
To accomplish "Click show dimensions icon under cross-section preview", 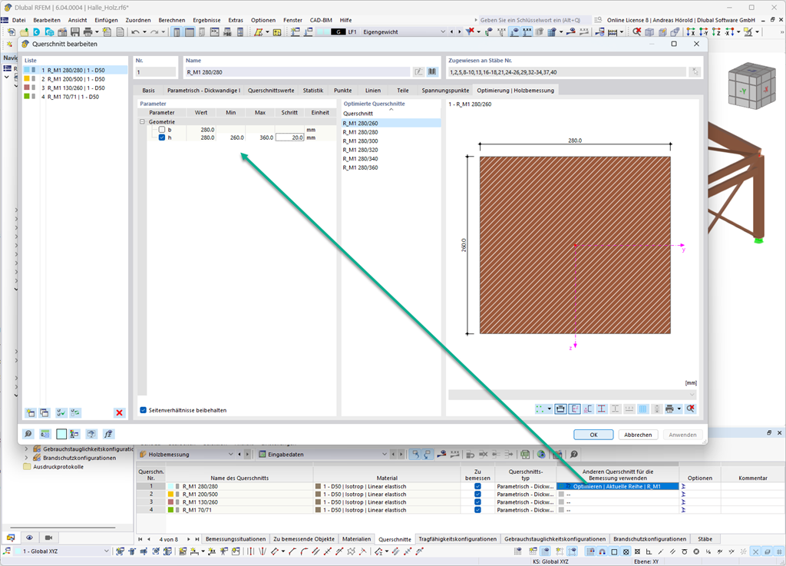I will (560, 409).
